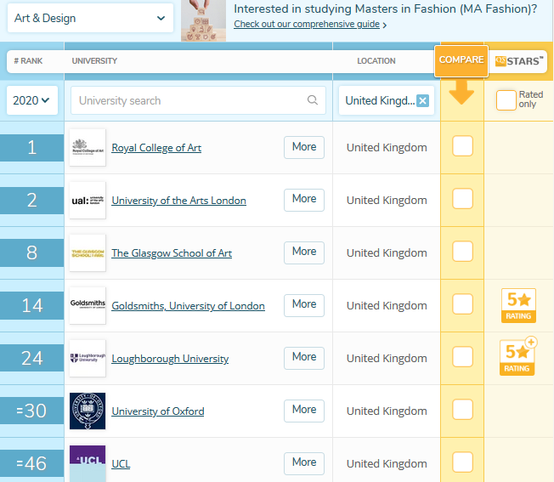This screenshot has height=482, width=554.
Task: Click the University of Oxford crest logo
Action: click(x=88, y=411)
